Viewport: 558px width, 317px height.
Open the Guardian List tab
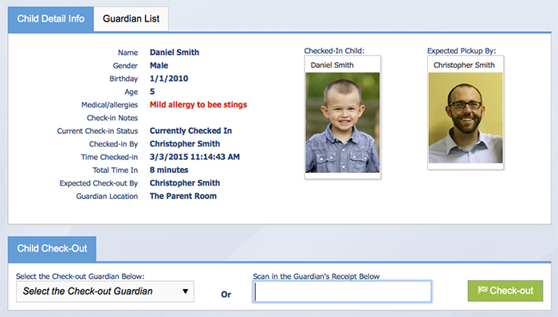[x=131, y=19]
